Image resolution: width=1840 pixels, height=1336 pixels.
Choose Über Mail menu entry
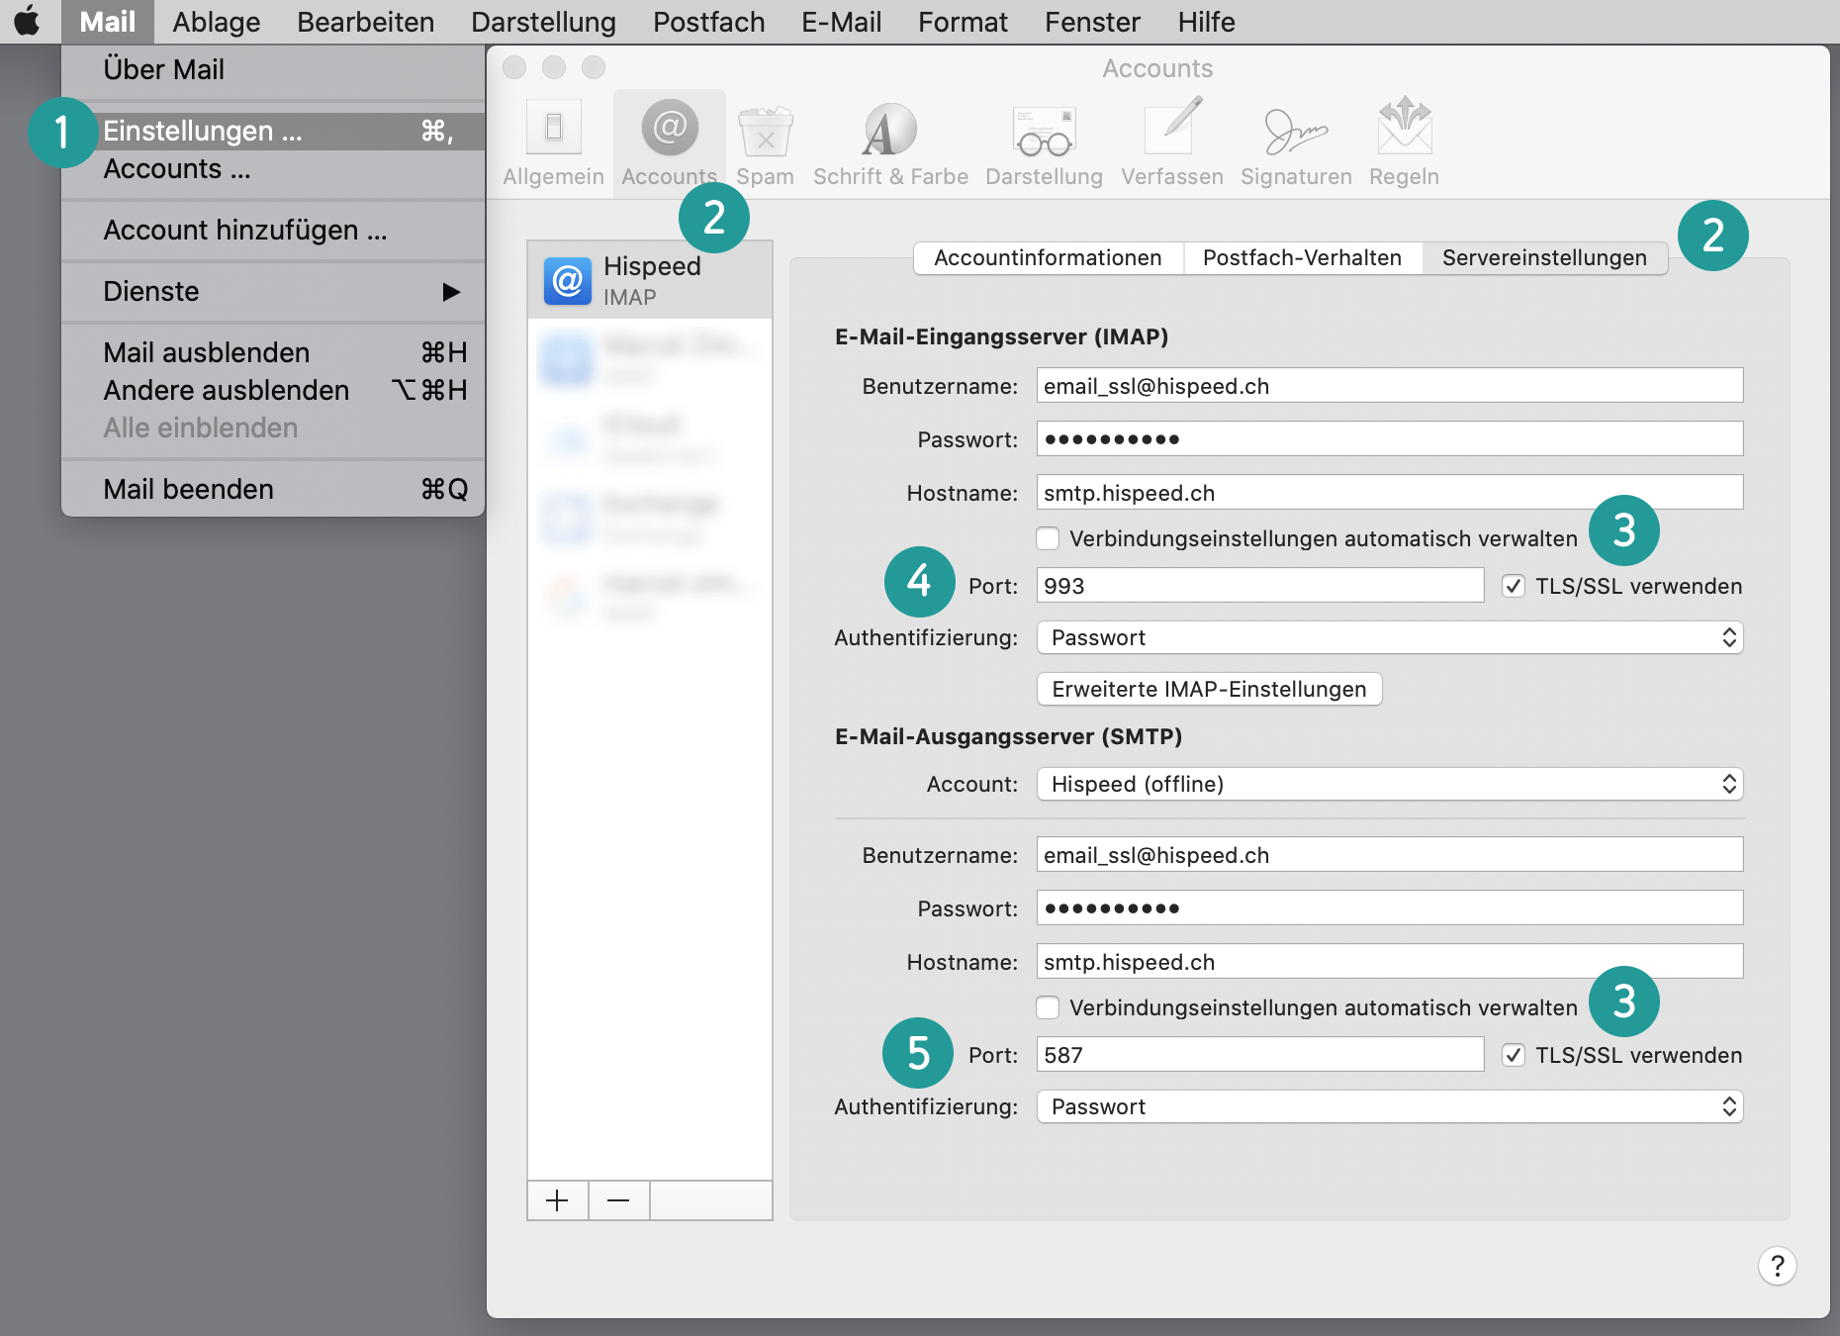coord(273,69)
